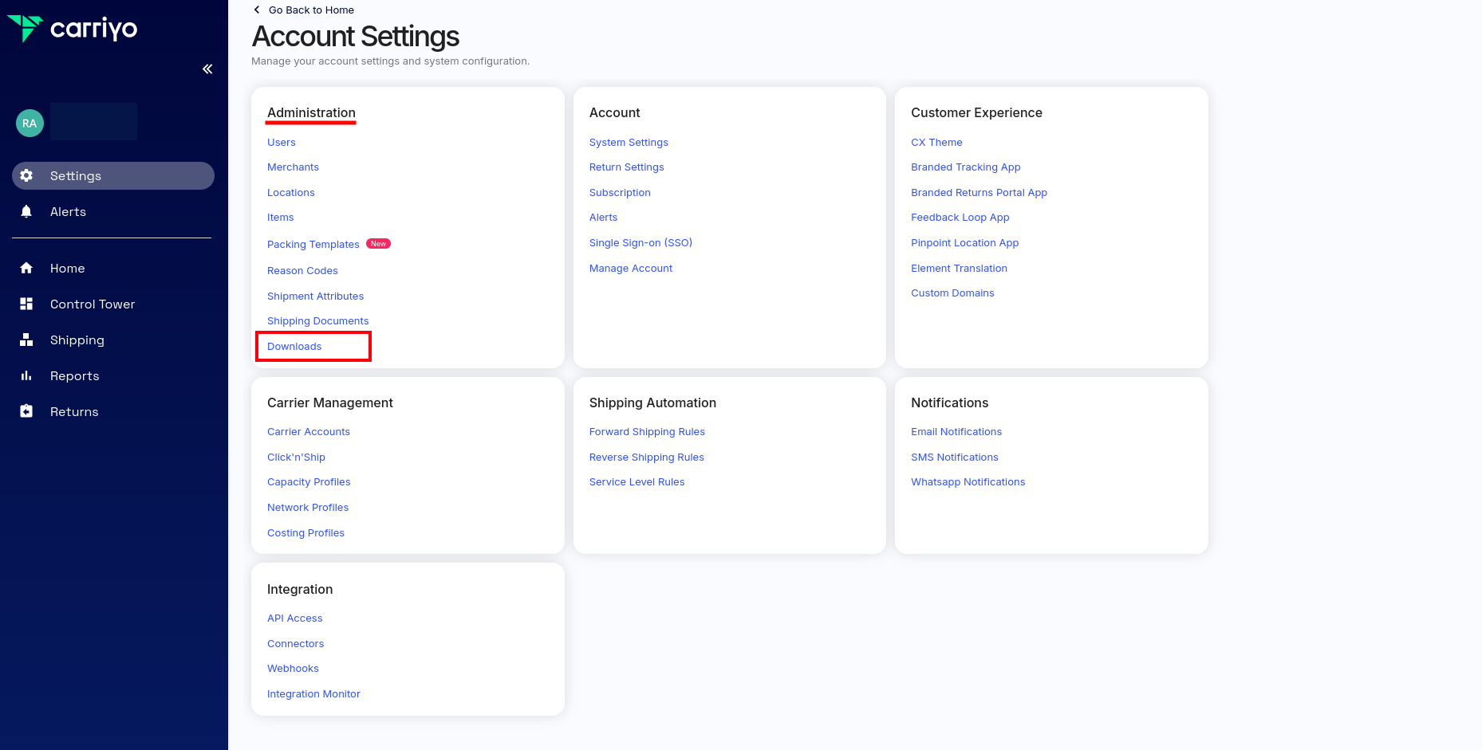The image size is (1482, 750).
Task: Open Costing Profiles link
Action: click(x=305, y=532)
